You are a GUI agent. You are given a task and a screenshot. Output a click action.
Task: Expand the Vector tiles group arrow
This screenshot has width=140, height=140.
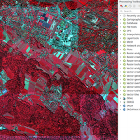pos(121,95)
